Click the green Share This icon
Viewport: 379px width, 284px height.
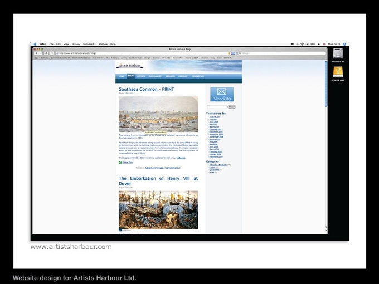(x=120, y=163)
